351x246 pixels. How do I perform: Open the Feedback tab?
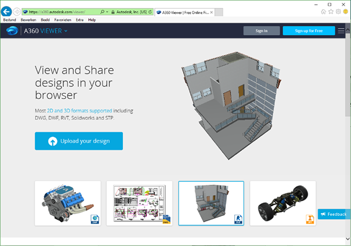[x=334, y=214]
